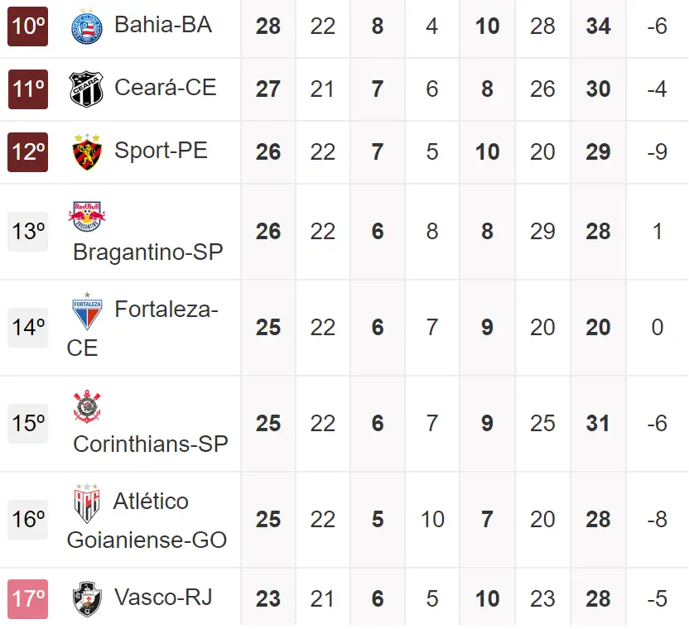
Task: Select the Corinthians-SP team name
Action: (151, 444)
